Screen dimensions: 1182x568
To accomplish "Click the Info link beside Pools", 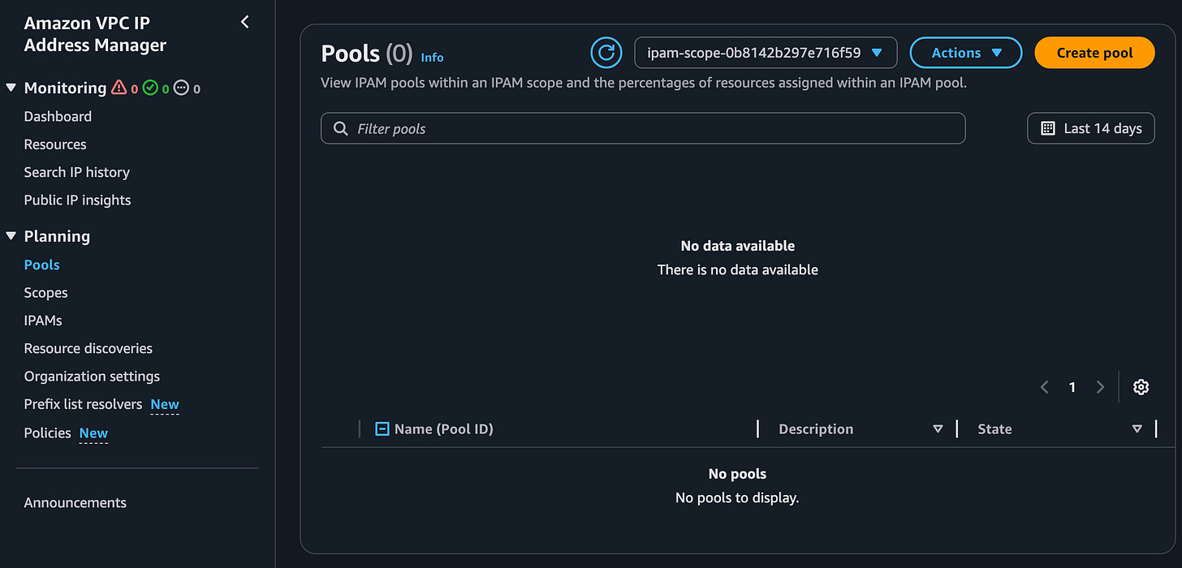I will pyautogui.click(x=432, y=58).
